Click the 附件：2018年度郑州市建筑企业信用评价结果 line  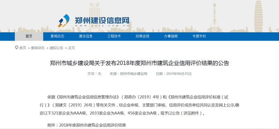click(x=86, y=125)
